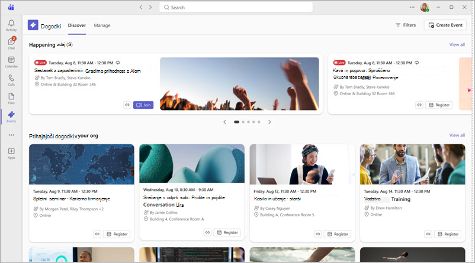This screenshot has height=263, width=475.
Task: Open Sestanek z zaposlenimi event title
Action: pyautogui.click(x=87, y=71)
